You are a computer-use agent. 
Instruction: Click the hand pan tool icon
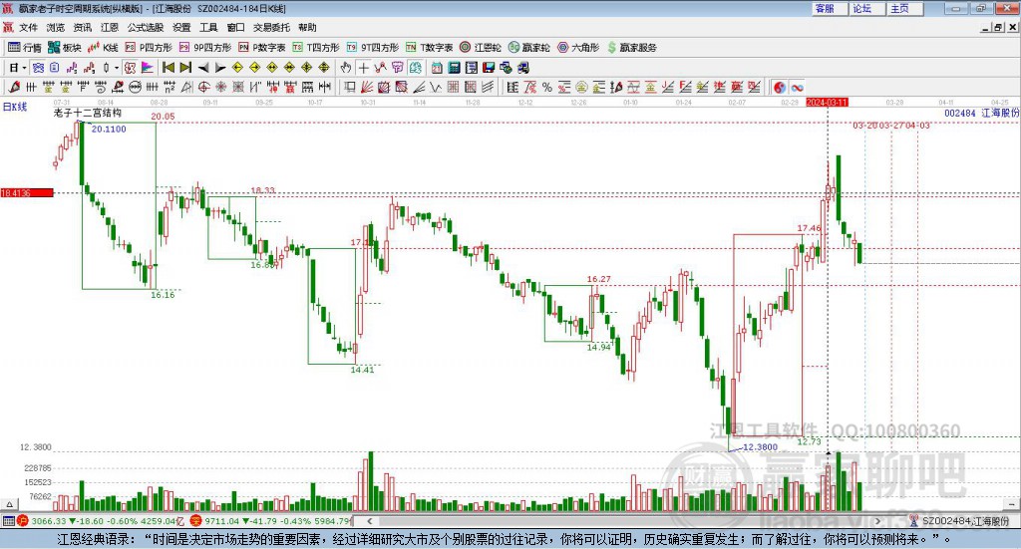tap(346, 68)
